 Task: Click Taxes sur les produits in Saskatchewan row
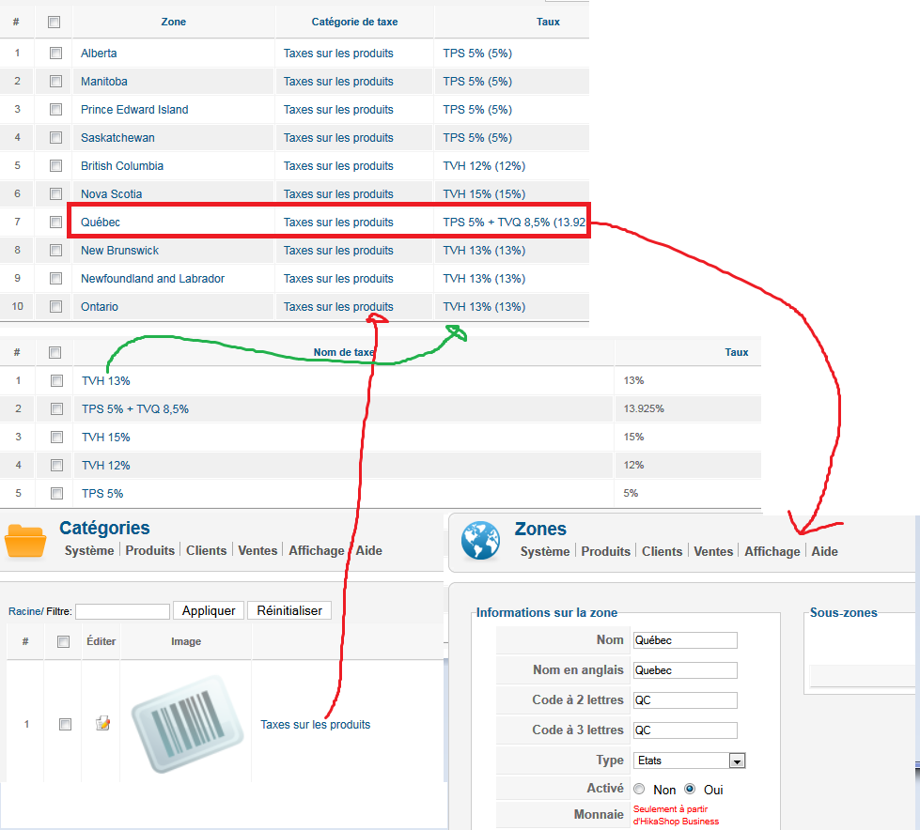coord(338,138)
